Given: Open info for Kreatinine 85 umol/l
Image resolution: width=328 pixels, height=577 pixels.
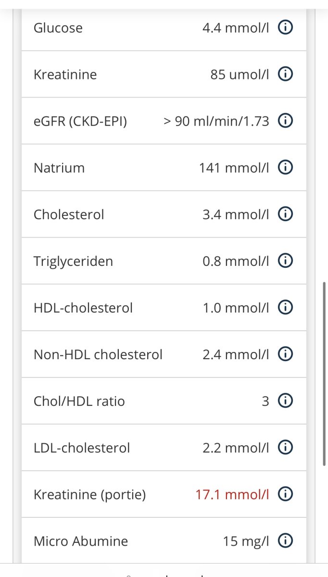Looking at the screenshot, I should [286, 75].
